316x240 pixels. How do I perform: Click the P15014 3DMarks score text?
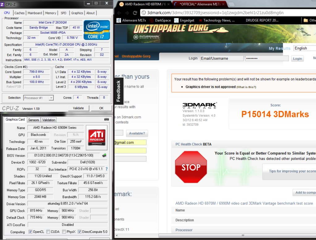tap(275, 114)
